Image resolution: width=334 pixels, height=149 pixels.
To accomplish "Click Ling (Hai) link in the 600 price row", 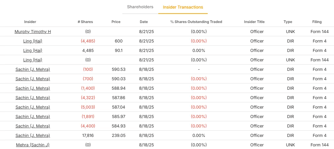I will pyautogui.click(x=33, y=41).
